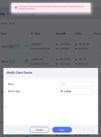Click the self tag beside nebula
Viewport: 101px width, 137px height.
tap(11, 47)
